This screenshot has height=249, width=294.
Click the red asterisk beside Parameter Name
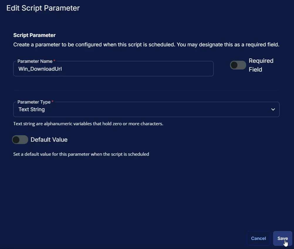coord(54,61)
